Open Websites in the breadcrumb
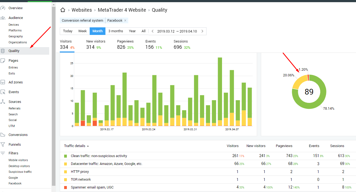This screenshot has height=192, width=356. click(82, 10)
